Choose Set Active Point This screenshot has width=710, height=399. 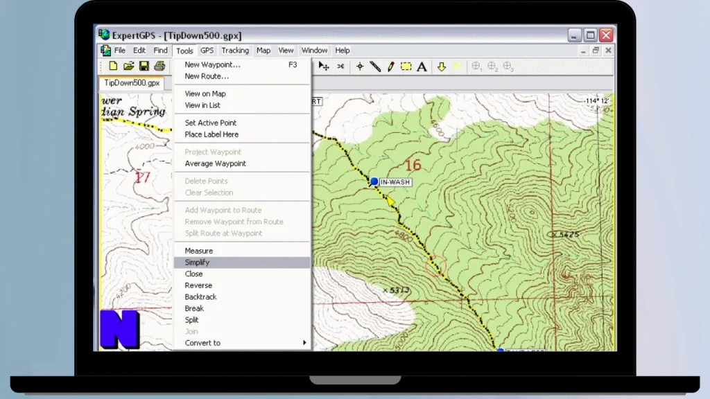tap(242, 123)
